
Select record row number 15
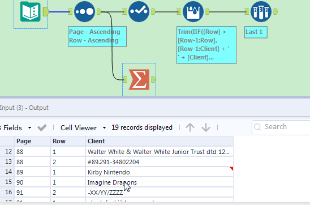coord(7,182)
